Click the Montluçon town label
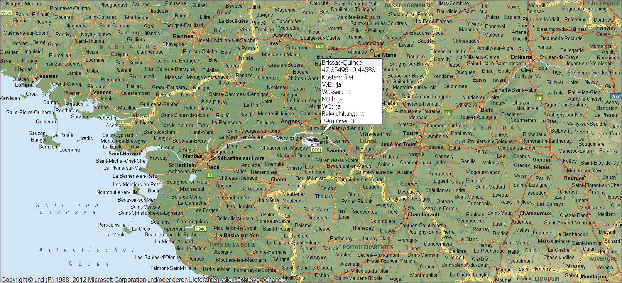Screen dimensions: 622x283 coord(593,277)
